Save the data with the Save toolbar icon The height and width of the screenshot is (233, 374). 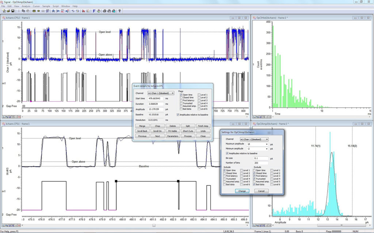[12, 11]
